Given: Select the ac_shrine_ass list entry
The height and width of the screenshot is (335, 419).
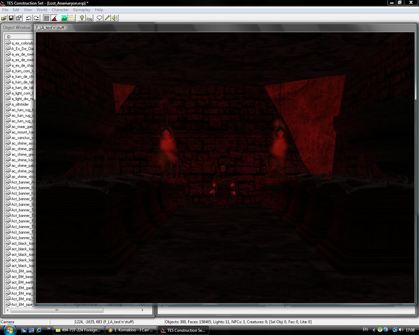Looking at the screenshot, I should tap(20, 143).
